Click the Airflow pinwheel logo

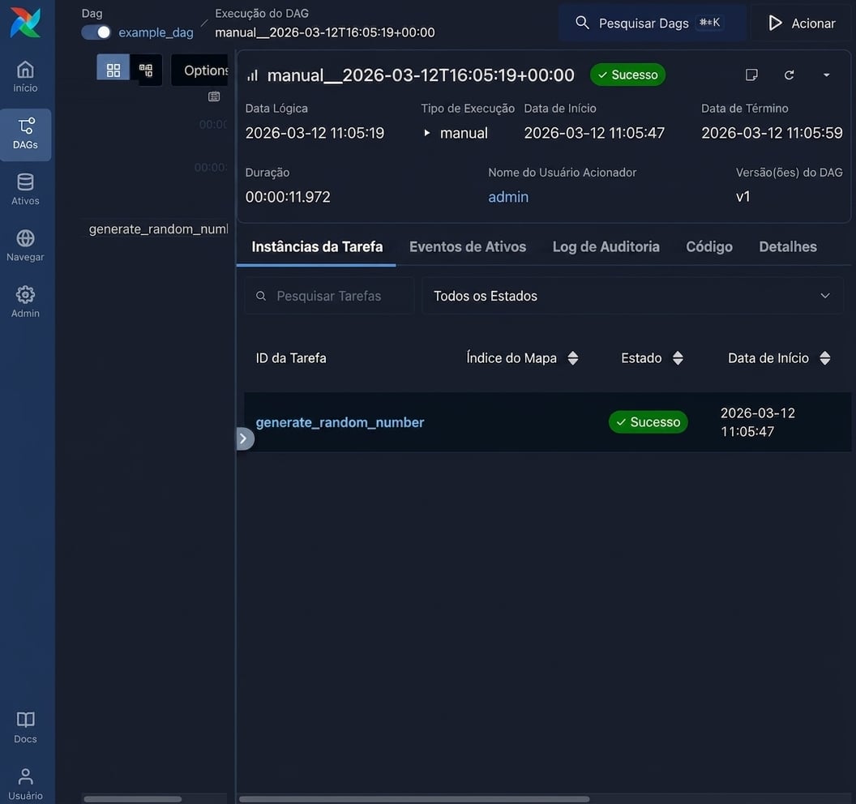coord(25,23)
